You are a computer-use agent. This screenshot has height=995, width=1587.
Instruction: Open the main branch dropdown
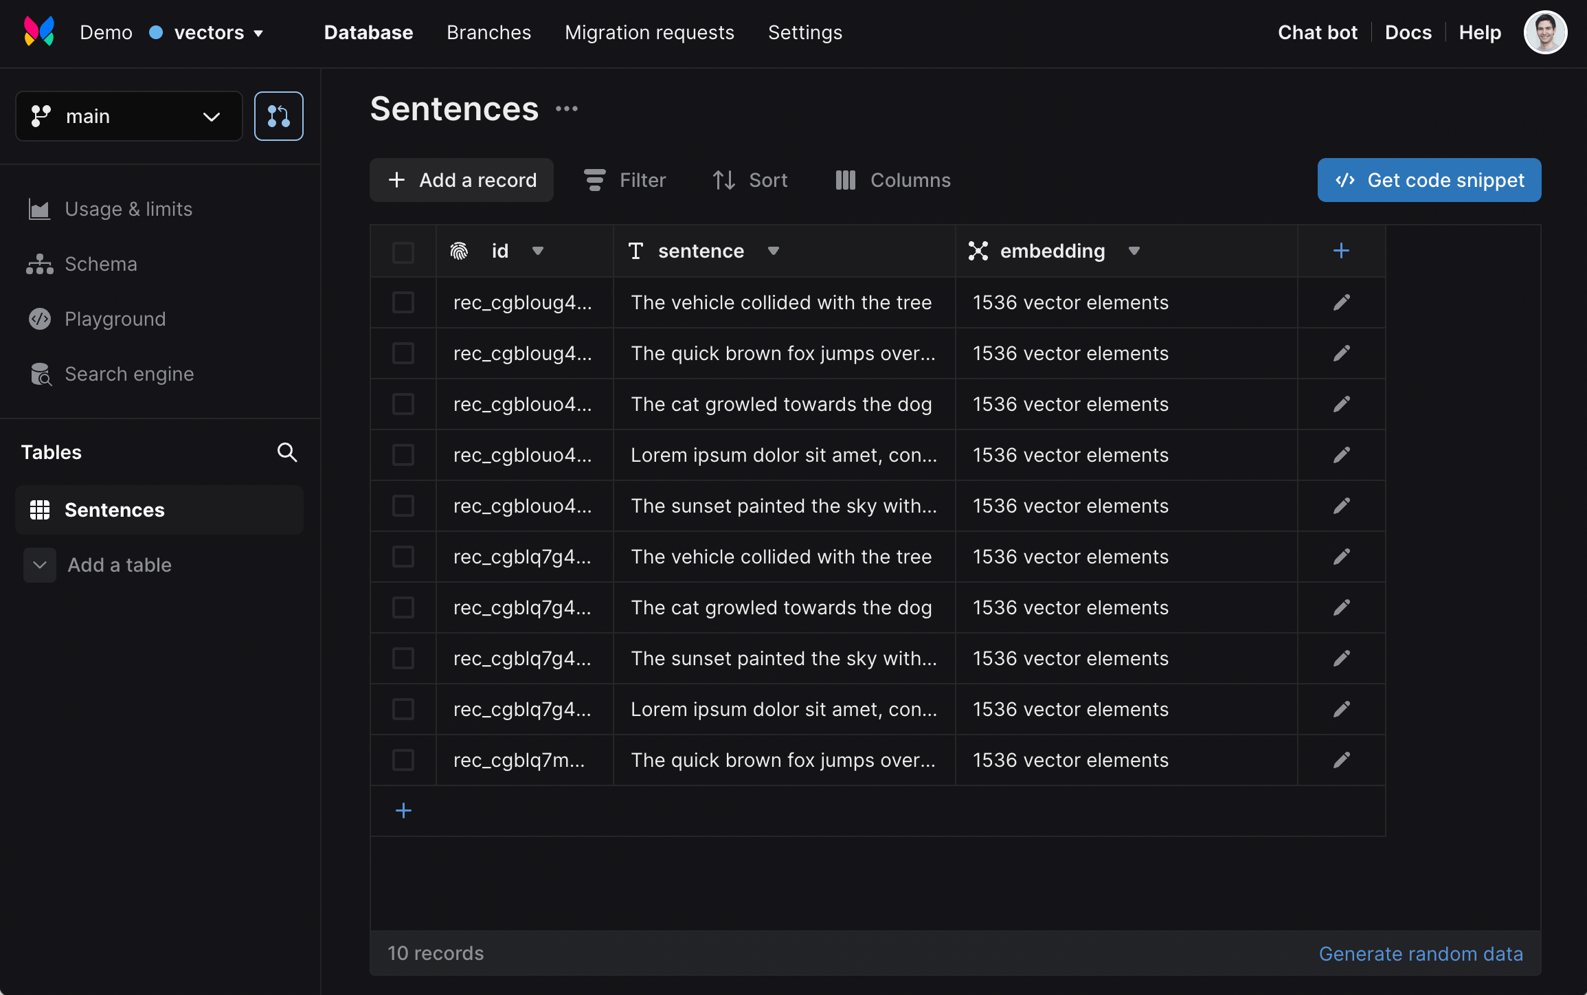129,116
